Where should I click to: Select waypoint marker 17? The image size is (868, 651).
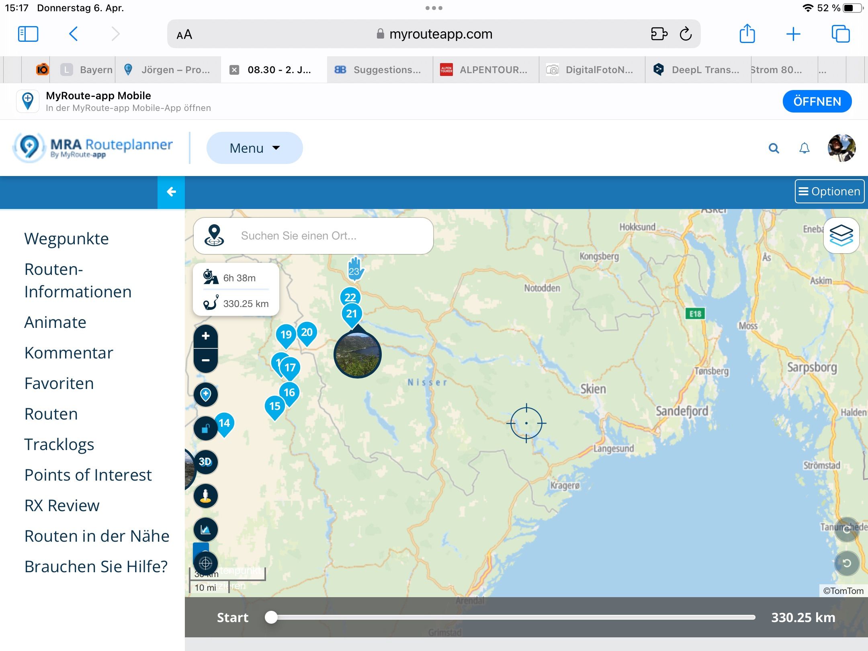pos(290,368)
